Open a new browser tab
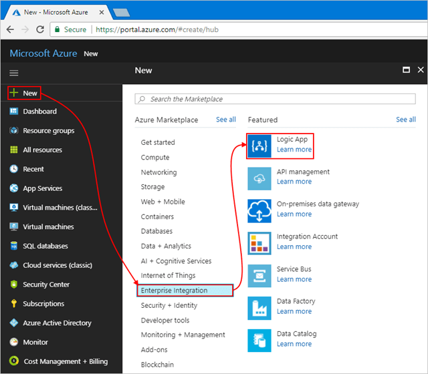 (x=121, y=13)
